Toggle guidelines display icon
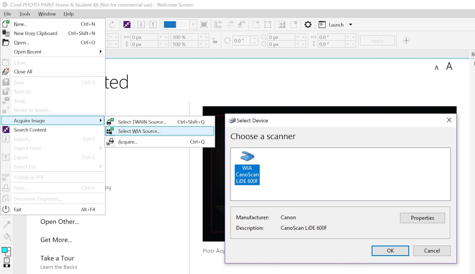This screenshot has height=274, width=475. [x=230, y=24]
